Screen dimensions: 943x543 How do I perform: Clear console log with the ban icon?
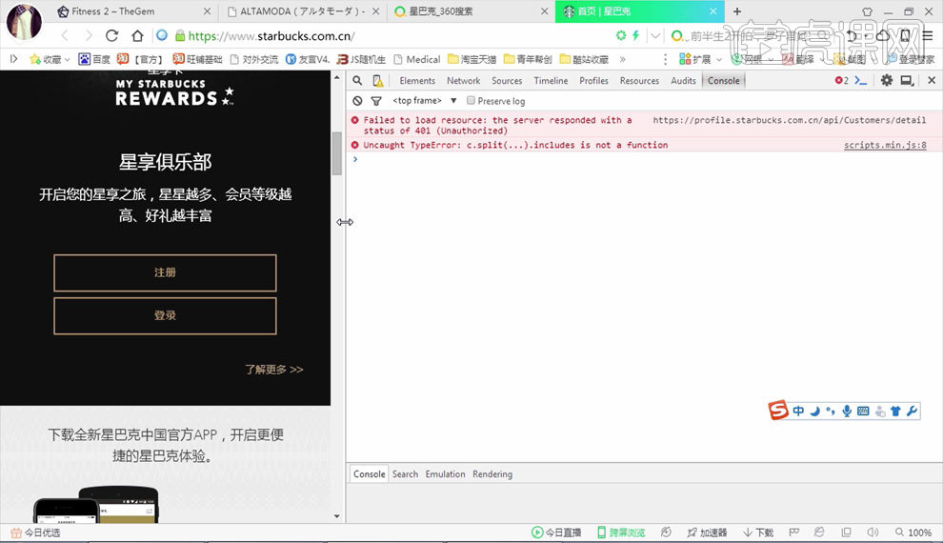(357, 101)
